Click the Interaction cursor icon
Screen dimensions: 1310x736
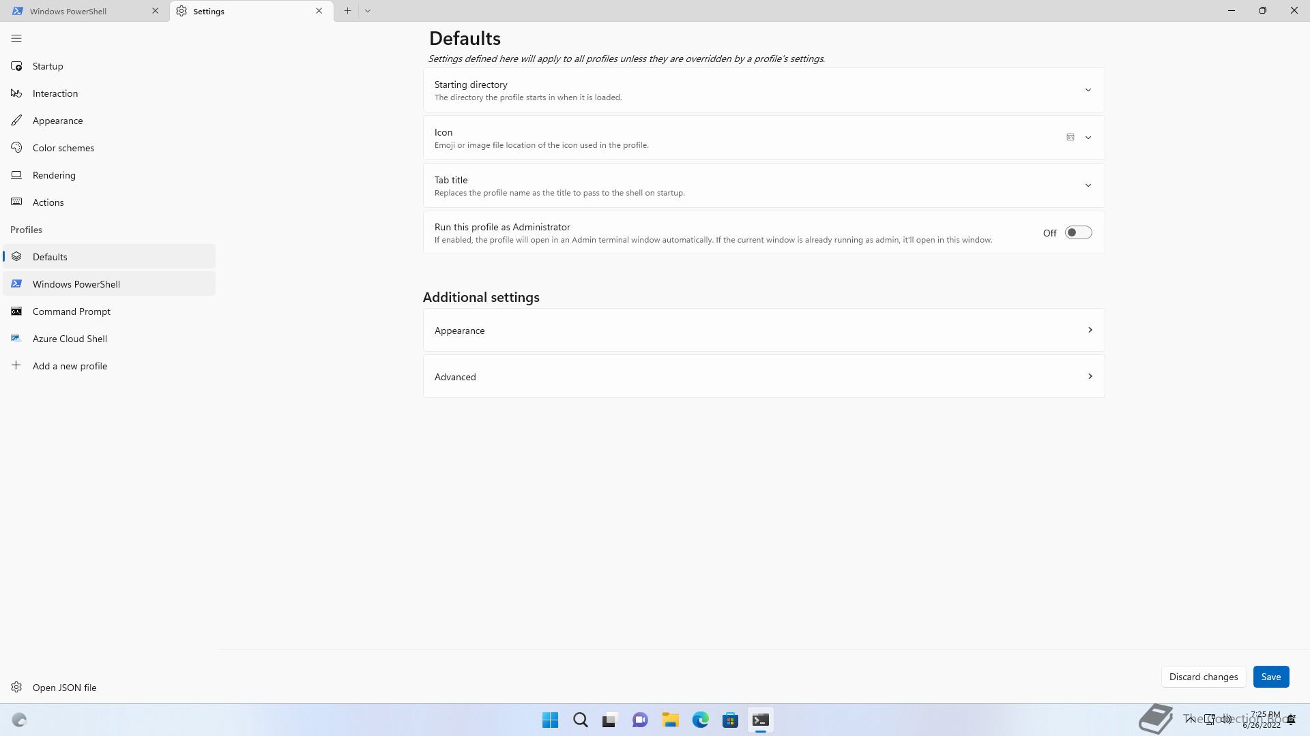tap(16, 93)
